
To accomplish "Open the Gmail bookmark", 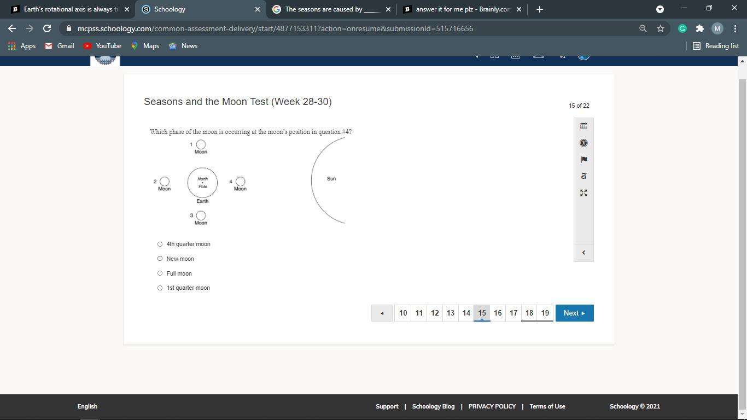I will (60, 46).
